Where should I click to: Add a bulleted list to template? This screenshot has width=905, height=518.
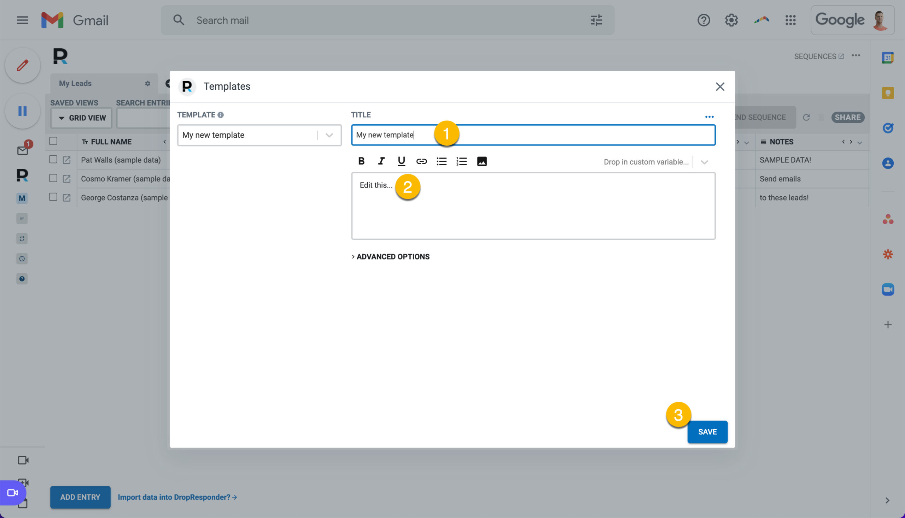pos(442,161)
